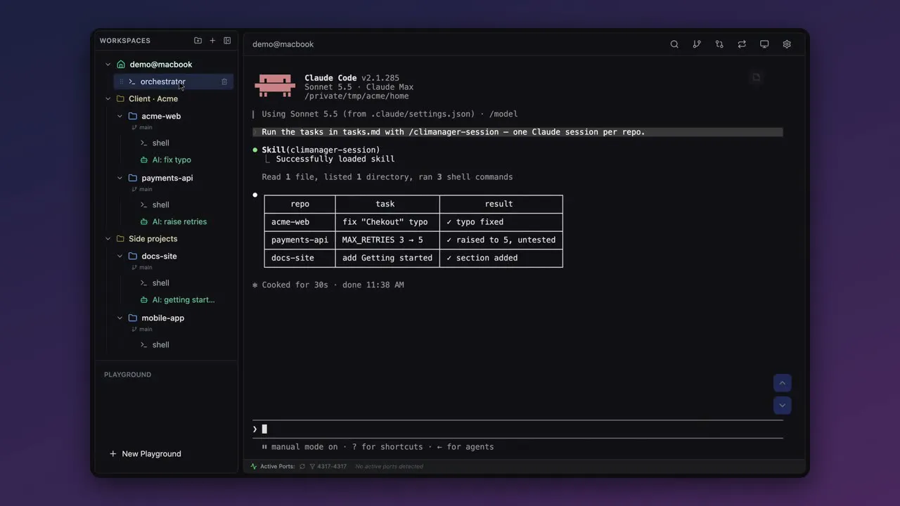Delete the orchestrator session with trash icon

pos(224,82)
